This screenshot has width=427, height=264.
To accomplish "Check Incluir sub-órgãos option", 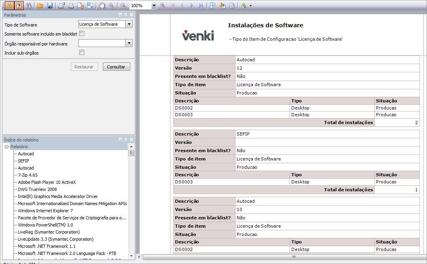I will point(82,53).
